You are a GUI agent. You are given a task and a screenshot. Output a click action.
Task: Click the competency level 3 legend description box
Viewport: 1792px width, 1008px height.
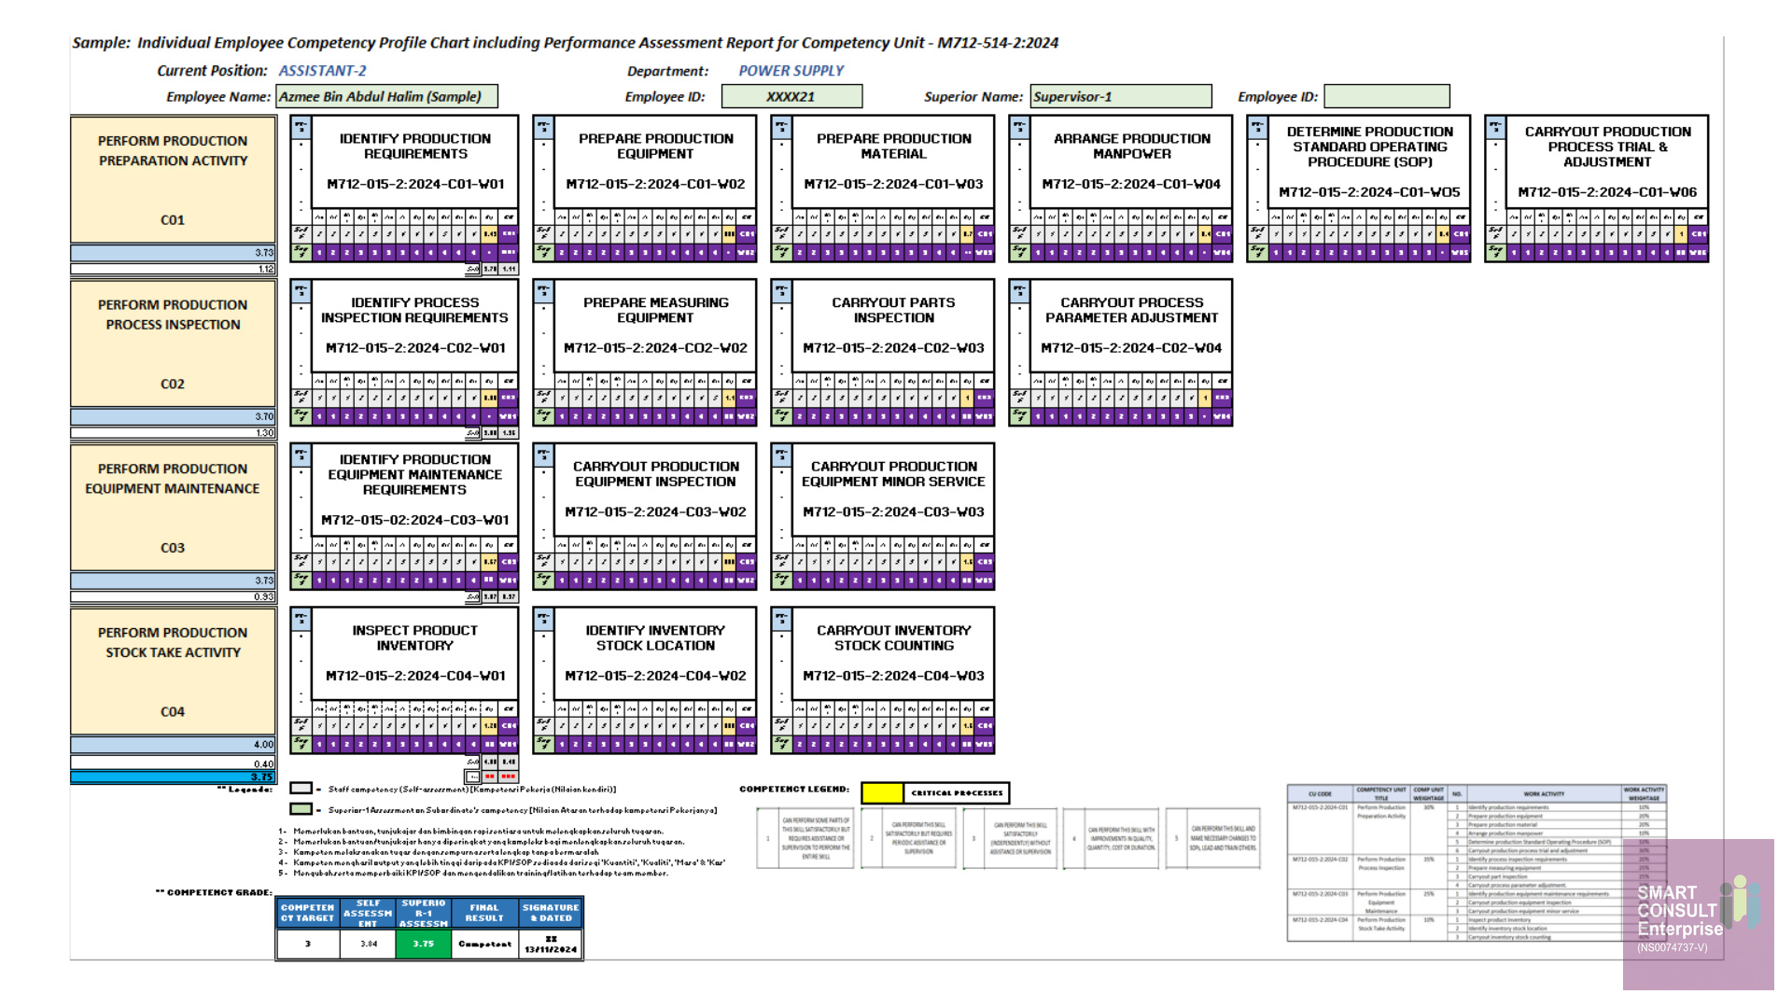point(1011,838)
